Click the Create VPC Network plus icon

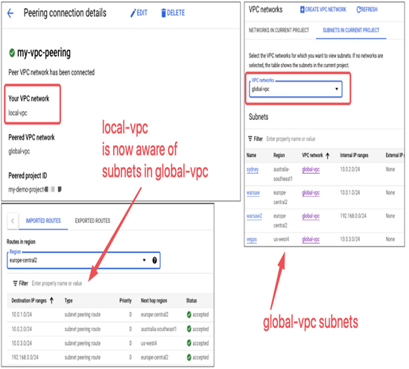pos(302,10)
